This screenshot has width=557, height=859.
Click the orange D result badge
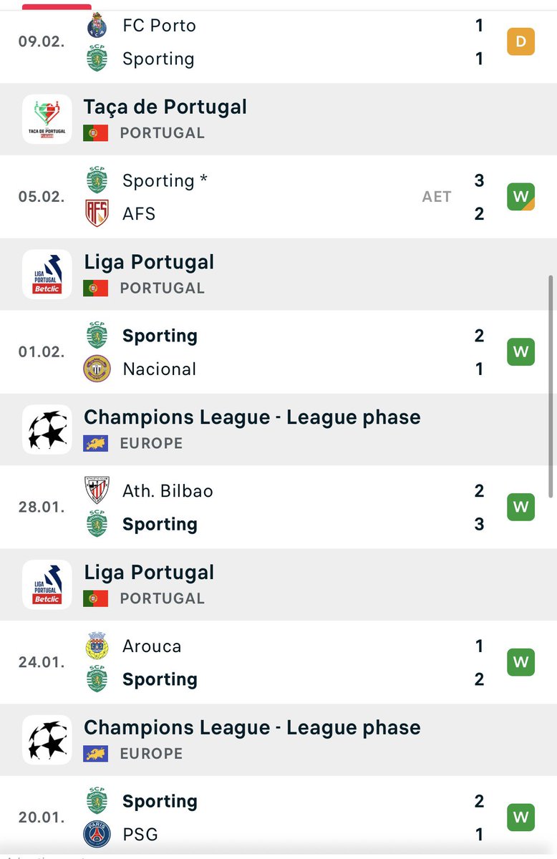(520, 42)
